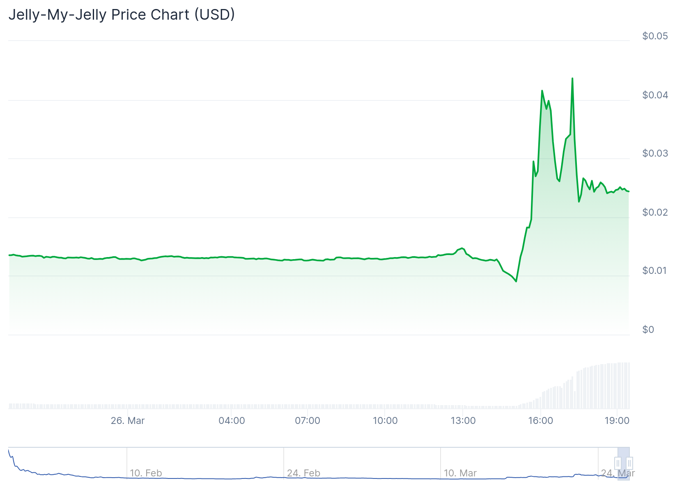Click the $0.03 price axis label
The width and height of the screenshot is (675, 492).
coord(655,153)
